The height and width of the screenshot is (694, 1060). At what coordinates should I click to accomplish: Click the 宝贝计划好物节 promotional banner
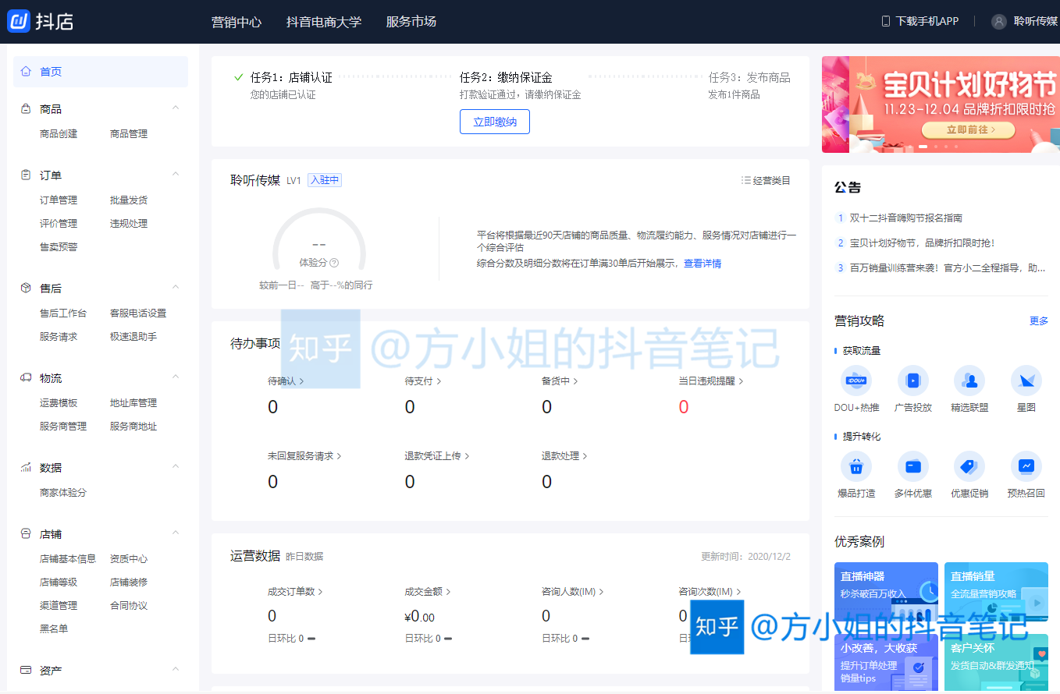[941, 104]
